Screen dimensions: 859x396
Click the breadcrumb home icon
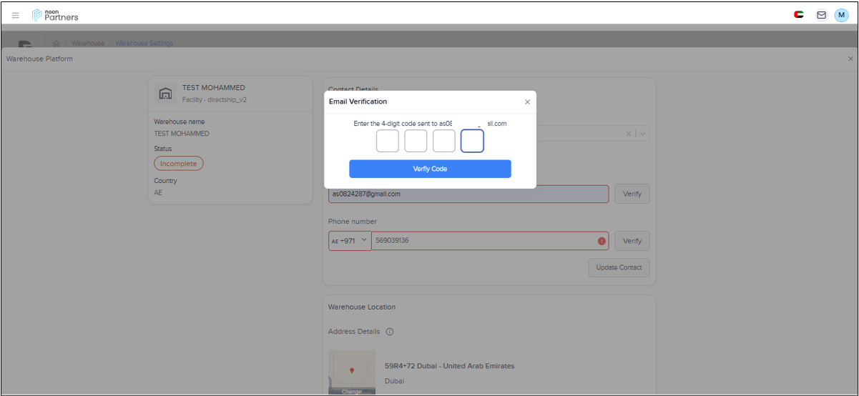tap(57, 44)
